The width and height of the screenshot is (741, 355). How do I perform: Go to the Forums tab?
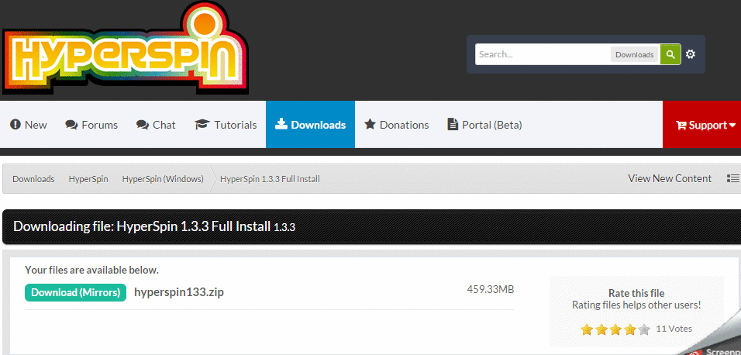[91, 125]
